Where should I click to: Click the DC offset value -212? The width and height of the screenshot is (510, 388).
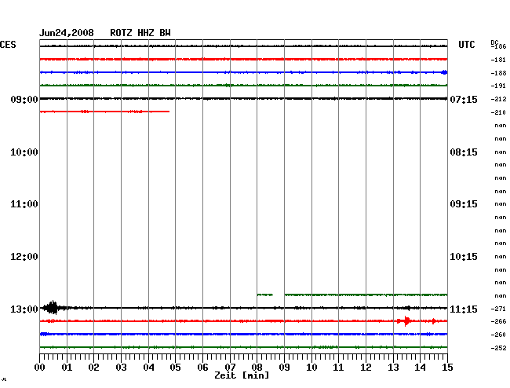click(x=498, y=99)
